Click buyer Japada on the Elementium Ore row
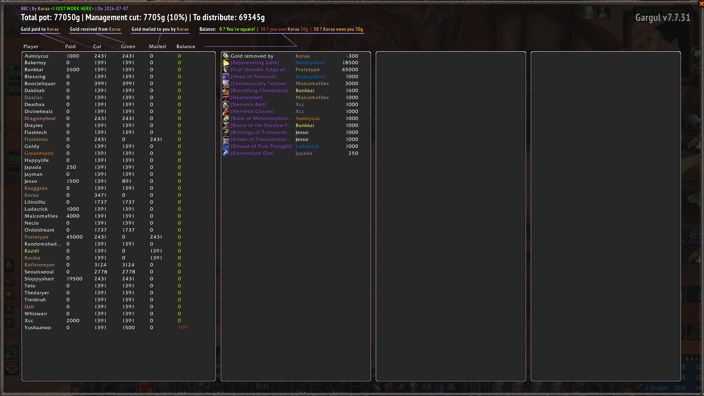Screen dimensions: 704x396 (304, 153)
